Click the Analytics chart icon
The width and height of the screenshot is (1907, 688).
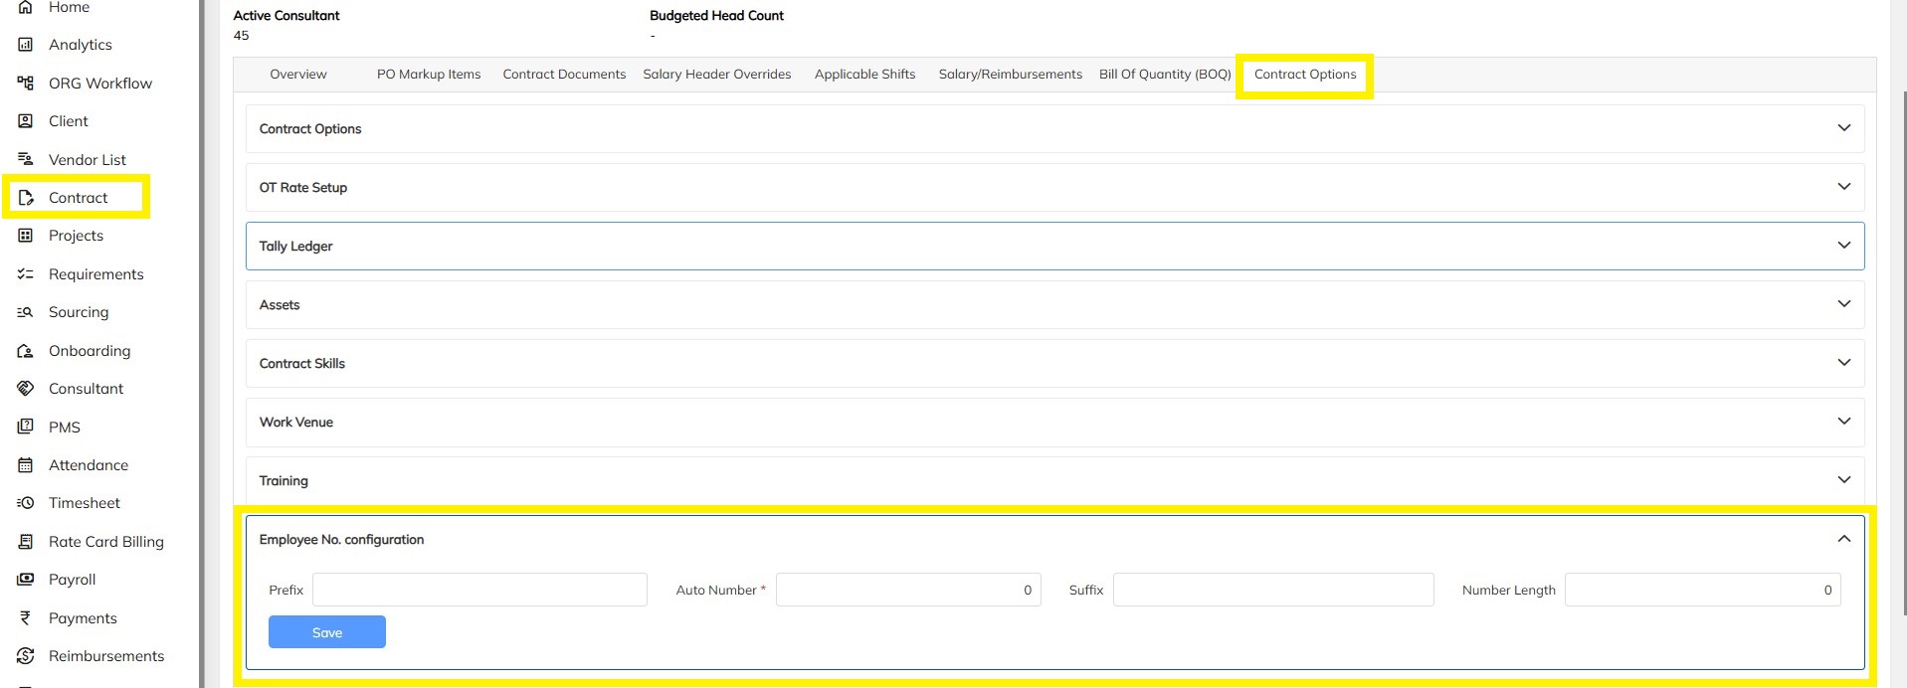pos(26,45)
